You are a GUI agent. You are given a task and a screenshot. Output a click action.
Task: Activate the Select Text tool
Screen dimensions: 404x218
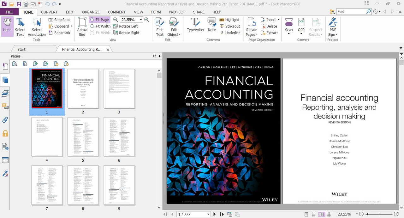tap(20, 27)
